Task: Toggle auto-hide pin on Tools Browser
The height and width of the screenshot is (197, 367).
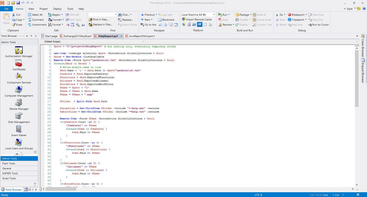Action: pyautogui.click(x=31, y=36)
